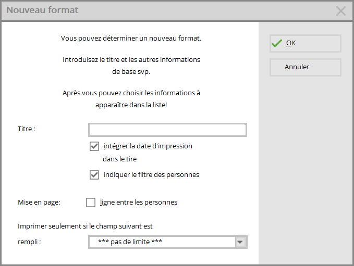Click the 'rempli :' label
This screenshot has width=354, height=266.
tap(29, 242)
